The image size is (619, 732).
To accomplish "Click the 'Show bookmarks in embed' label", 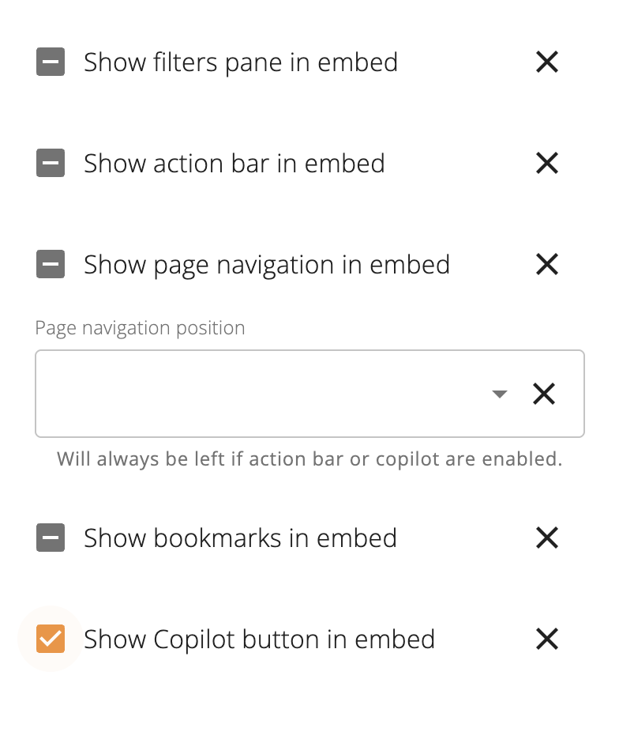I will tap(240, 538).
